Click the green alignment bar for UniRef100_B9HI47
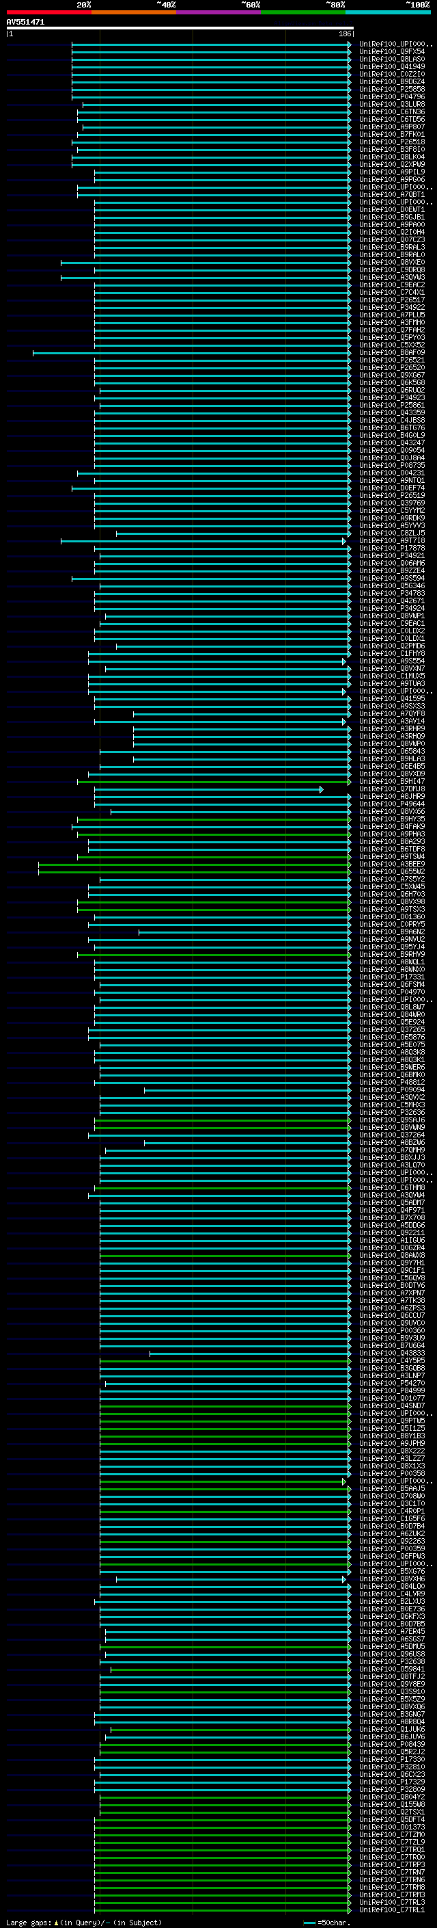Image resolution: width=437 pixels, height=1928 pixels. pos(214,781)
